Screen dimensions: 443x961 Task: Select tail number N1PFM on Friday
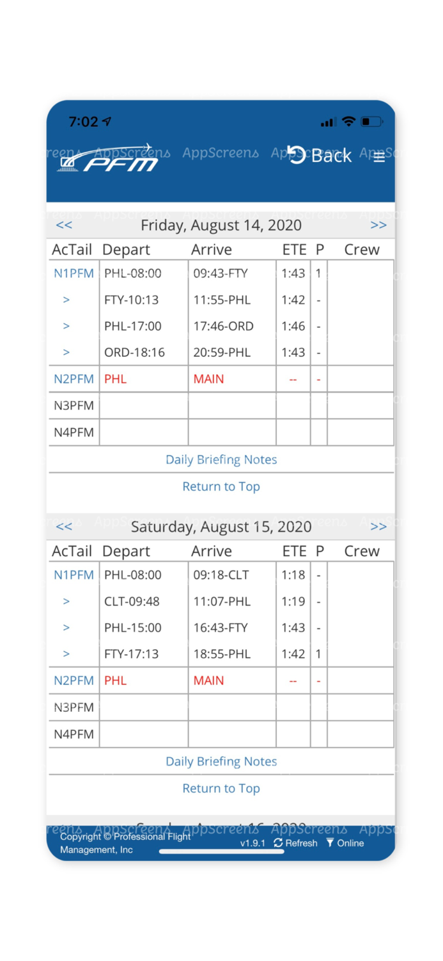tap(74, 273)
